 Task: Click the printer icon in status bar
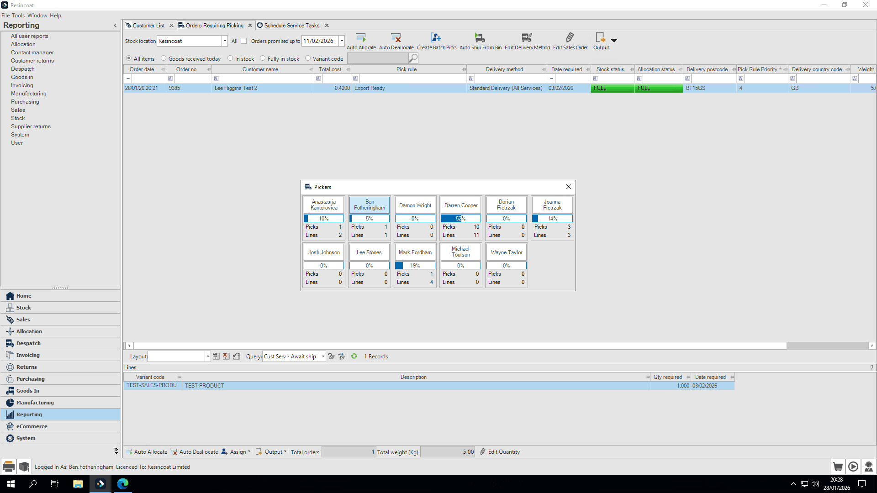point(9,467)
